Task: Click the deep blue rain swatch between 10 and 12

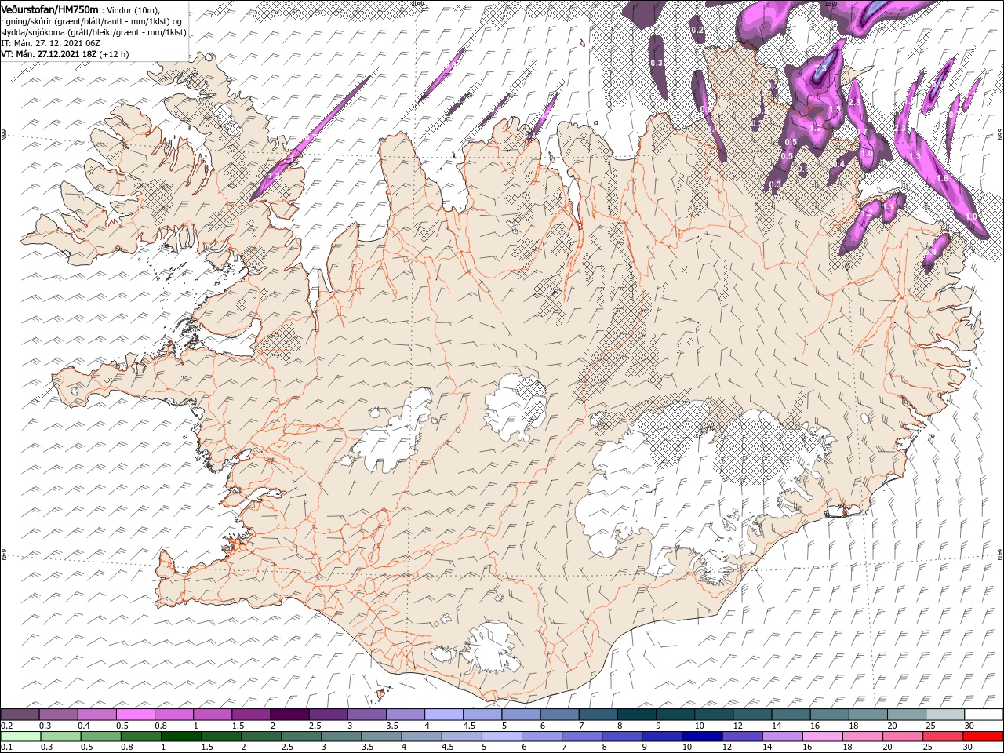Action: 703,737
